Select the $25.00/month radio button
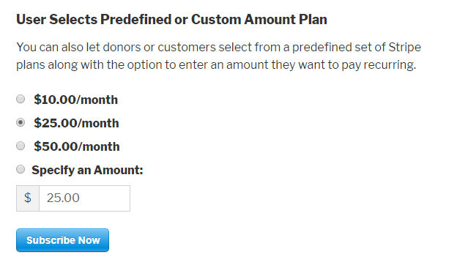 point(21,122)
